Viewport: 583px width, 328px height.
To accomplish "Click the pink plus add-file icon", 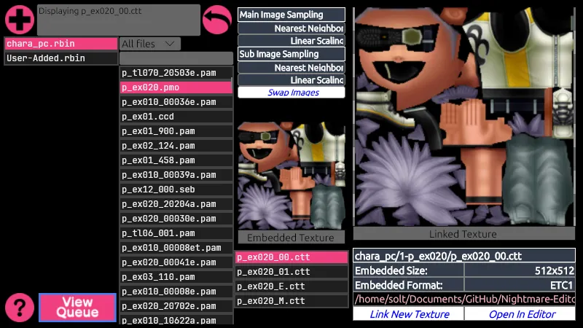I will [x=20, y=20].
